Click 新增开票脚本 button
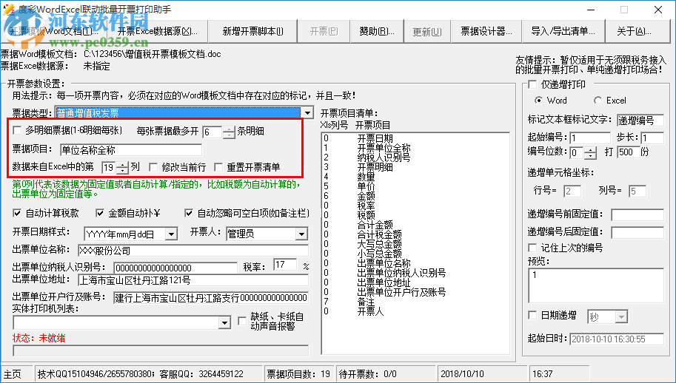This screenshot has width=676, height=383. (252, 31)
